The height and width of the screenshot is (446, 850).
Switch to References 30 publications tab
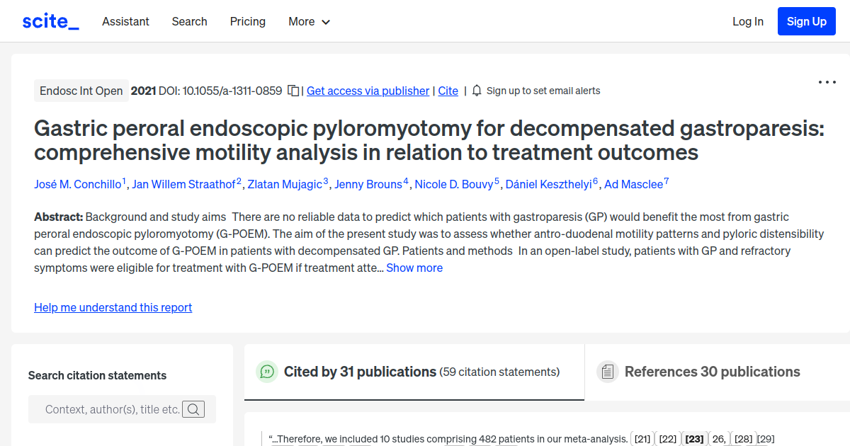(x=712, y=372)
